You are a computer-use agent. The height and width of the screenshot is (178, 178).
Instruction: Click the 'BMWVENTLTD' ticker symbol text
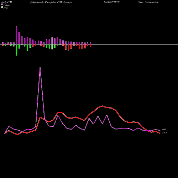coord(112,2)
